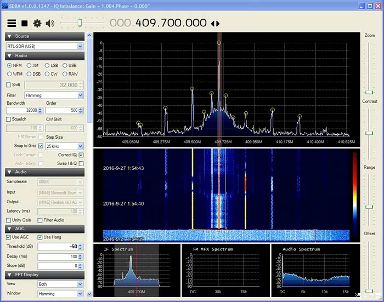
Task: Enable the Squelch checkbox
Action: (8, 119)
